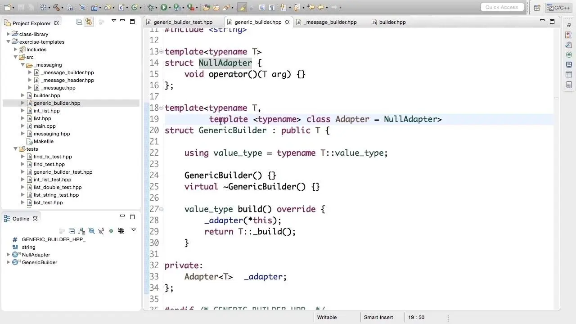The image size is (576, 324).
Task: Toggle Show Whitespace Characters pilcrow icon
Action: pos(273,7)
